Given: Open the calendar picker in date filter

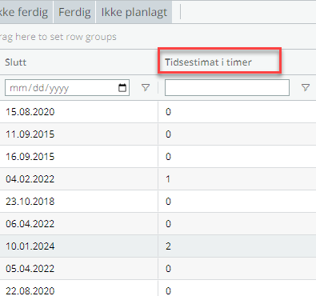Looking at the screenshot, I should pyautogui.click(x=122, y=87).
